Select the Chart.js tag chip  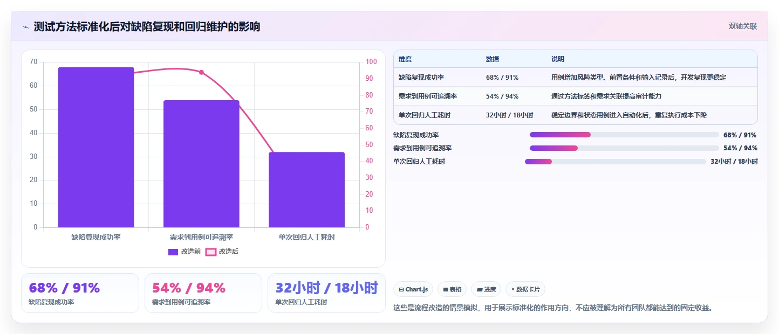point(413,289)
